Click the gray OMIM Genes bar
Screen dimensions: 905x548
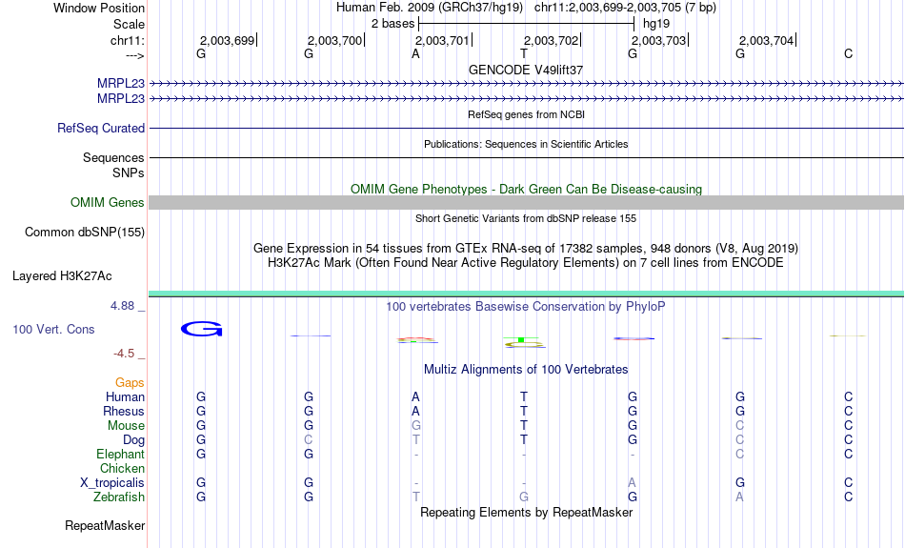point(527,202)
